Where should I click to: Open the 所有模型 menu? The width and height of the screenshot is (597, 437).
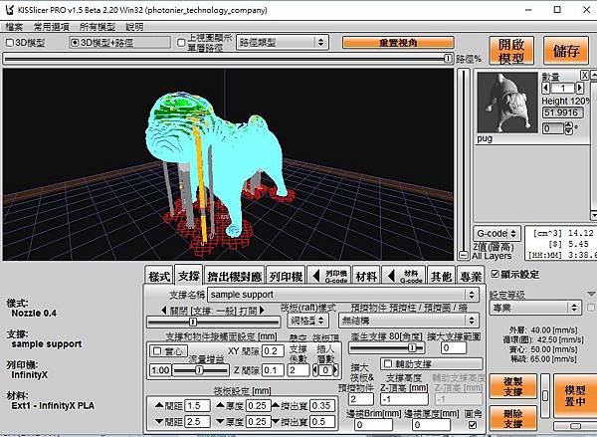98,27
